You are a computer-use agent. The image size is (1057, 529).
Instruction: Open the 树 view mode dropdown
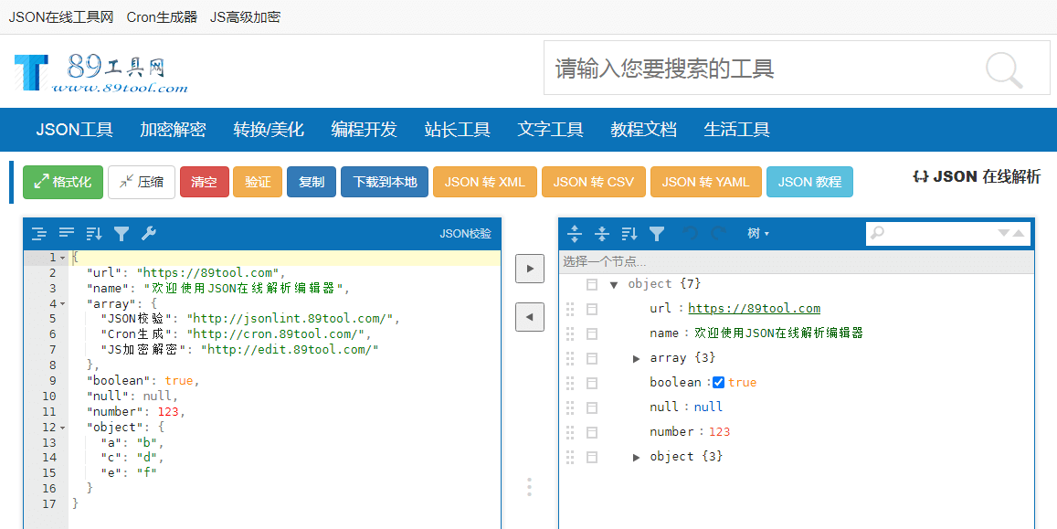pyautogui.click(x=758, y=234)
